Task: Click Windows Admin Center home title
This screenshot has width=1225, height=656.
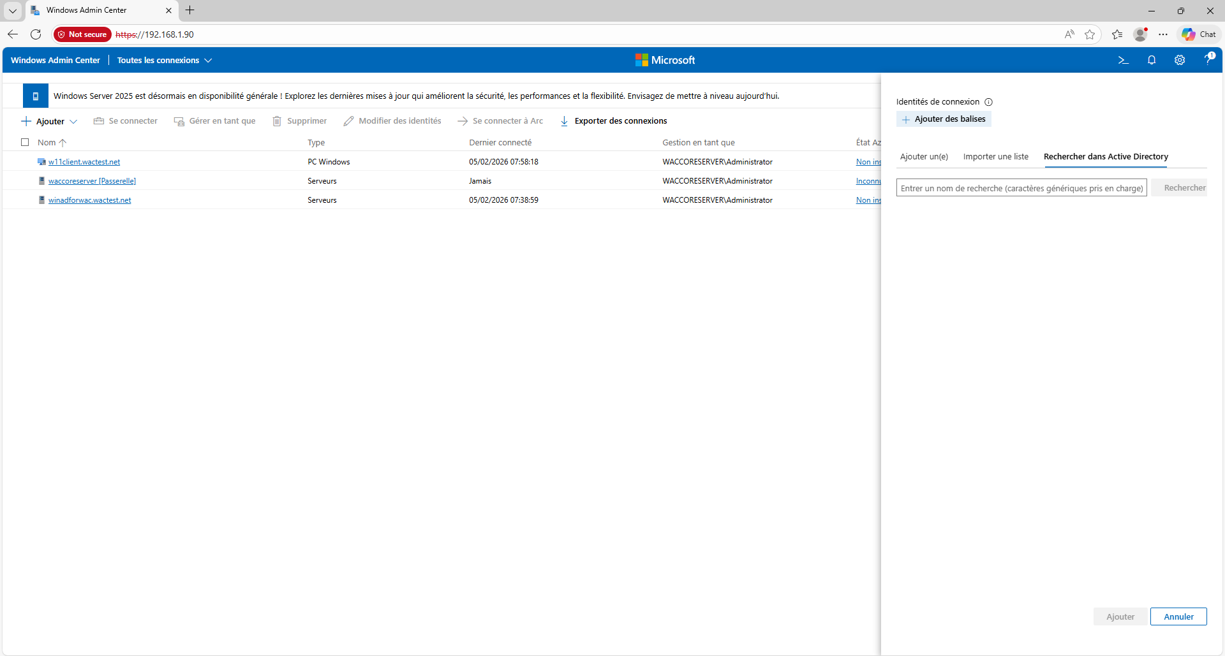Action: pyautogui.click(x=56, y=61)
